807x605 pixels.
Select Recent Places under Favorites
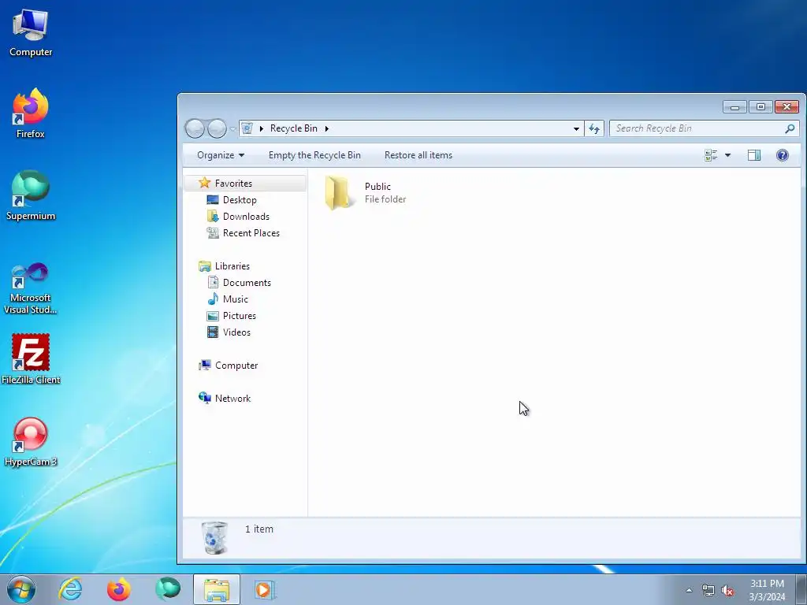coord(251,232)
